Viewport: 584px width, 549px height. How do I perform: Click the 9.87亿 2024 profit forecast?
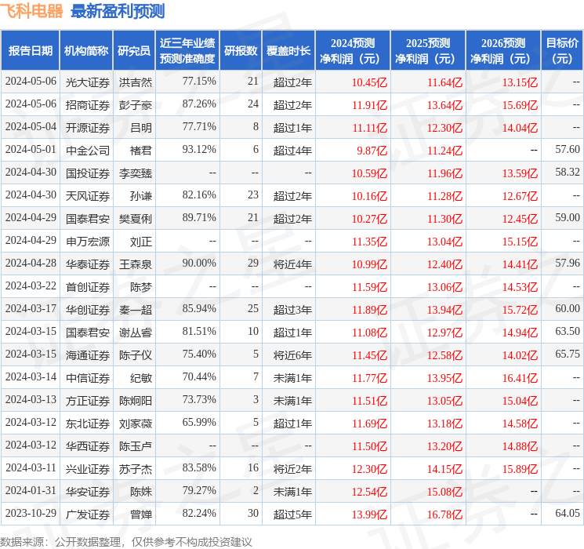(372, 151)
